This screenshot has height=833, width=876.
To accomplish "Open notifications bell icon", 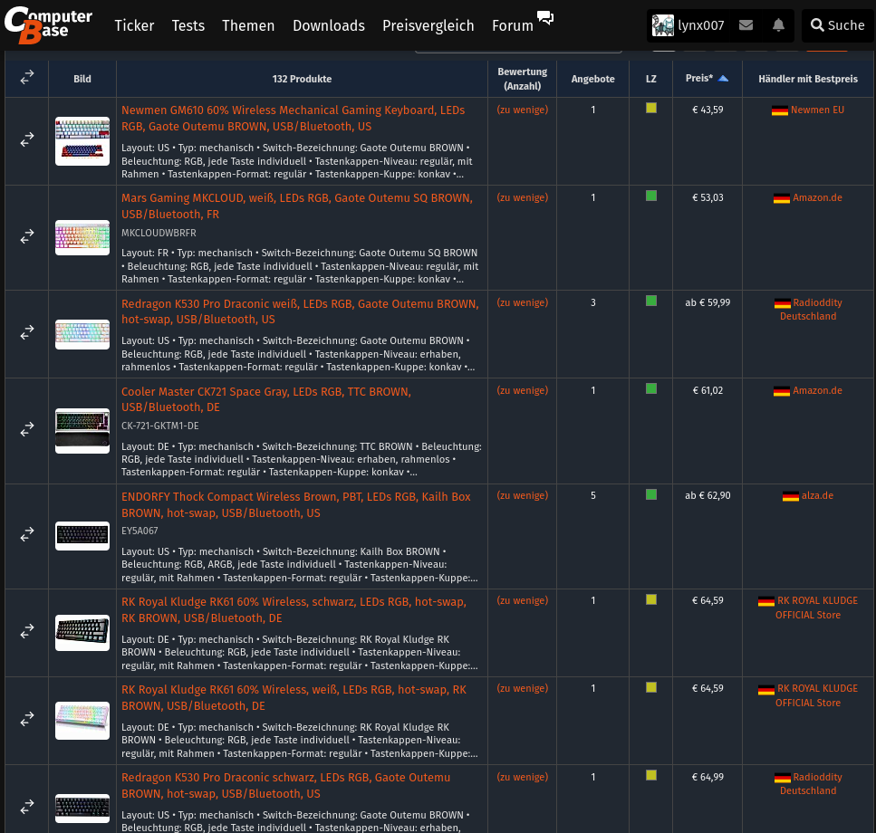I will (x=778, y=25).
